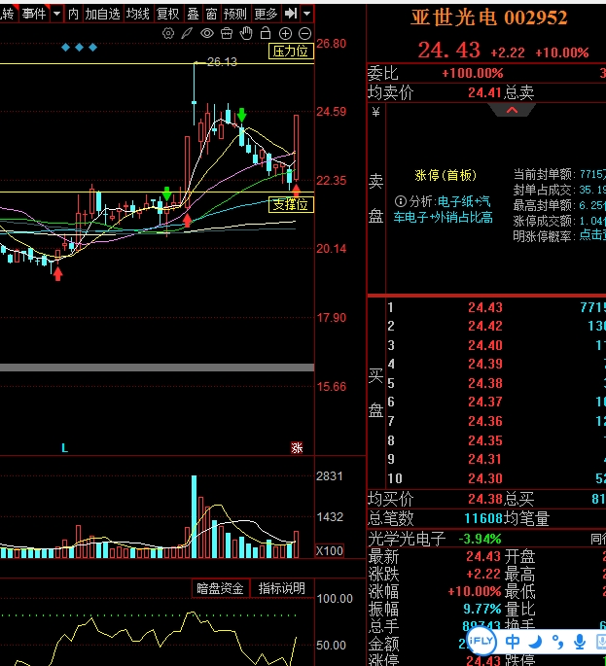Open chart settings gear icon
Screen dimensions: 606x666
(x=168, y=34)
